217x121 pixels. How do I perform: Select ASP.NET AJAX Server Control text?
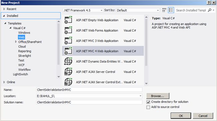[95, 72]
